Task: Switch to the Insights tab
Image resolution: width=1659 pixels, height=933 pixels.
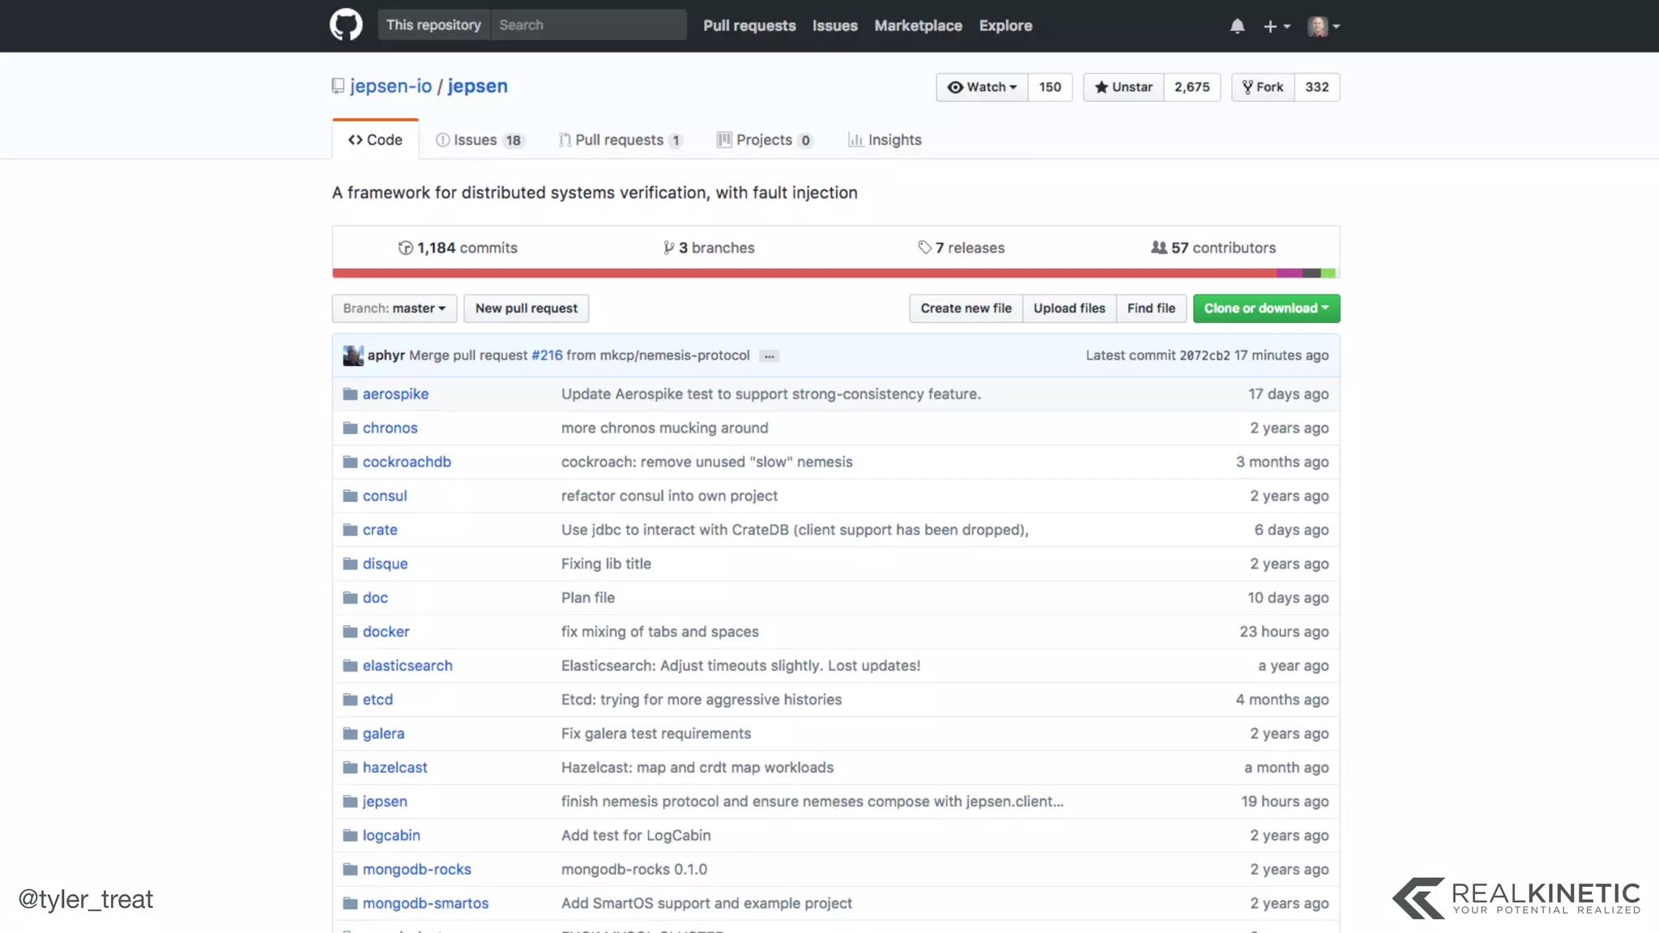Action: [885, 140]
